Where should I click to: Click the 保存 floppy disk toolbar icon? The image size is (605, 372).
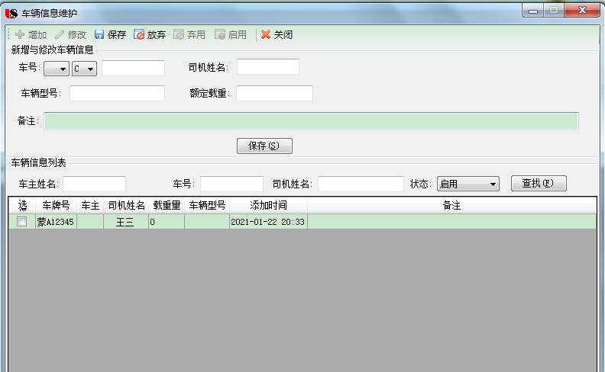99,34
